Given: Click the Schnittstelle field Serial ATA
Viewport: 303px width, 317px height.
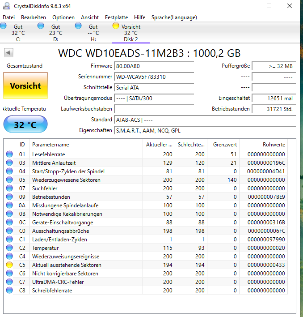Looking at the screenshot, I should click(154, 88).
